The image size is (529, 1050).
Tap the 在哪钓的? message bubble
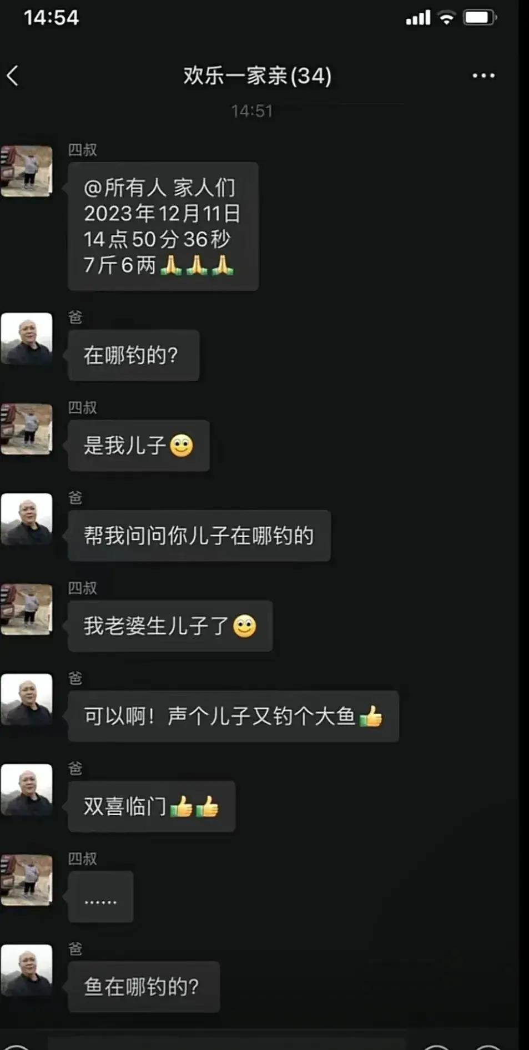(133, 355)
